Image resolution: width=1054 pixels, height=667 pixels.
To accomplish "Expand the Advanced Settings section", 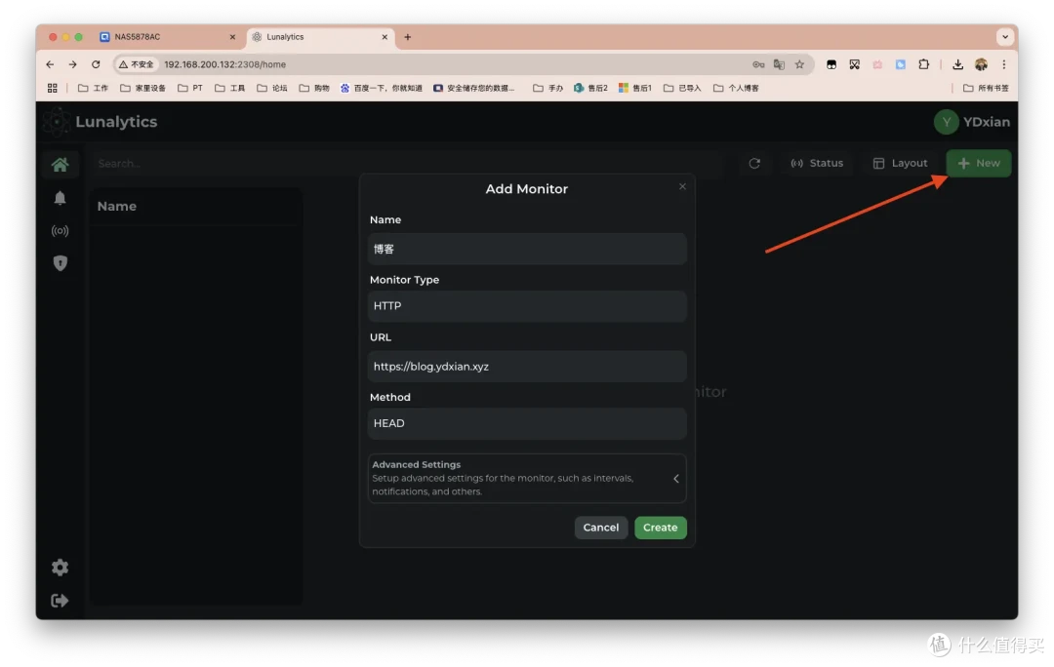I will tap(527, 478).
